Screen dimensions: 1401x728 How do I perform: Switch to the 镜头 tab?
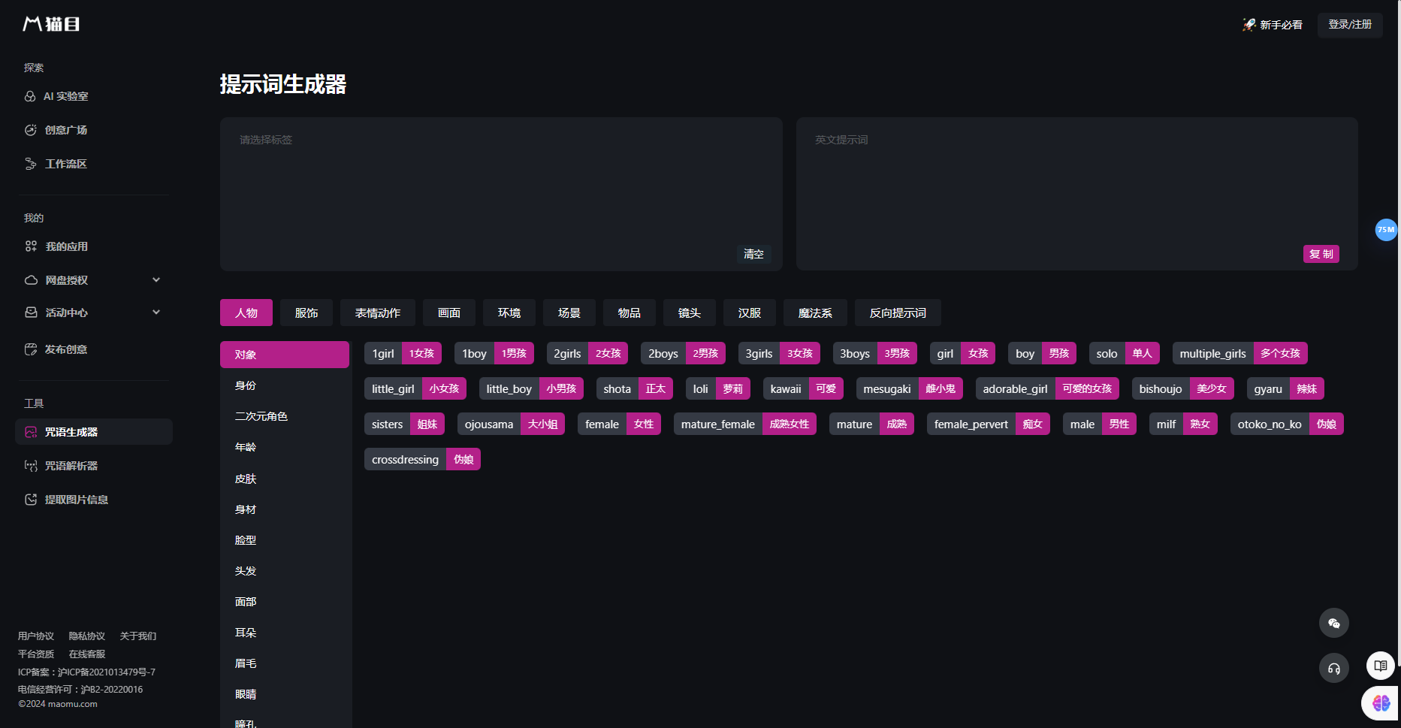click(690, 313)
